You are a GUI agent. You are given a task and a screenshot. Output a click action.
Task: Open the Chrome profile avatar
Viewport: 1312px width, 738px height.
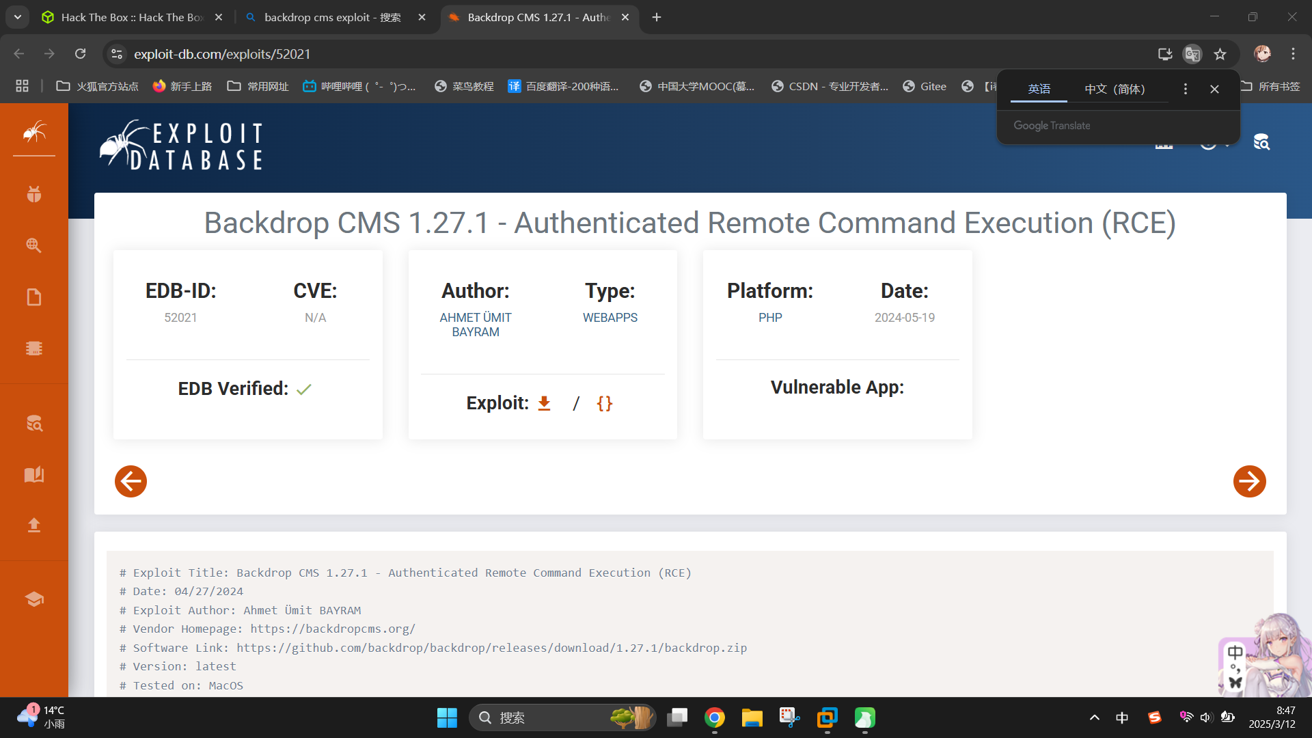coord(1262,54)
